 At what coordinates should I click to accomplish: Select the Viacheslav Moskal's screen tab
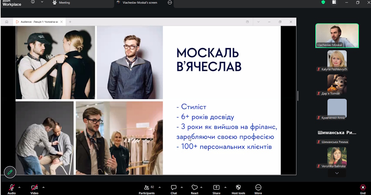139,3
